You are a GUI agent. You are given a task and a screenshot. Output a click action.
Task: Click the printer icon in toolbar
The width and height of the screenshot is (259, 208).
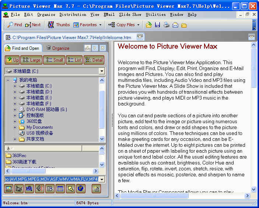point(167,25)
